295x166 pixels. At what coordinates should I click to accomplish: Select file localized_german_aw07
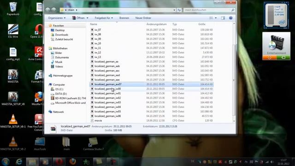click(152, 84)
